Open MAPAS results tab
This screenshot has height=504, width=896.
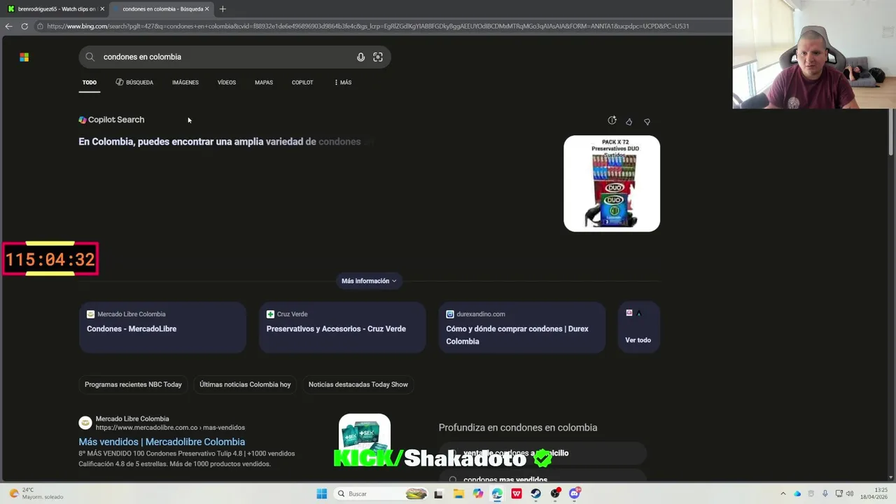[x=264, y=83]
